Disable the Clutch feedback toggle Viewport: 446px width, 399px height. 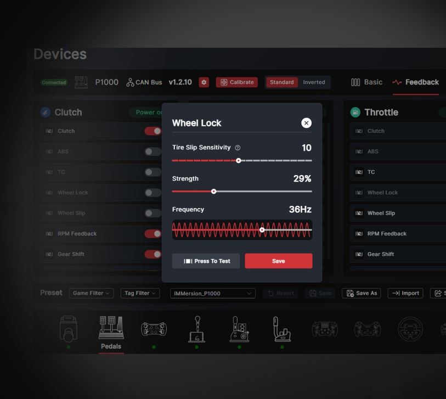tap(153, 131)
